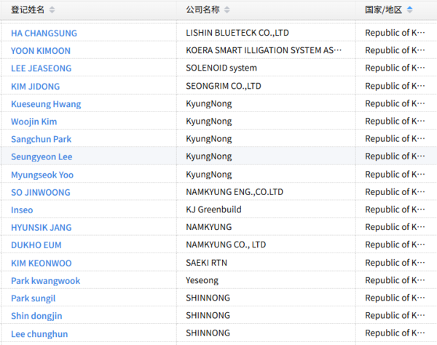This screenshot has height=345, width=437.
Task: Click the SO JINWOONG link
Action: click(41, 192)
